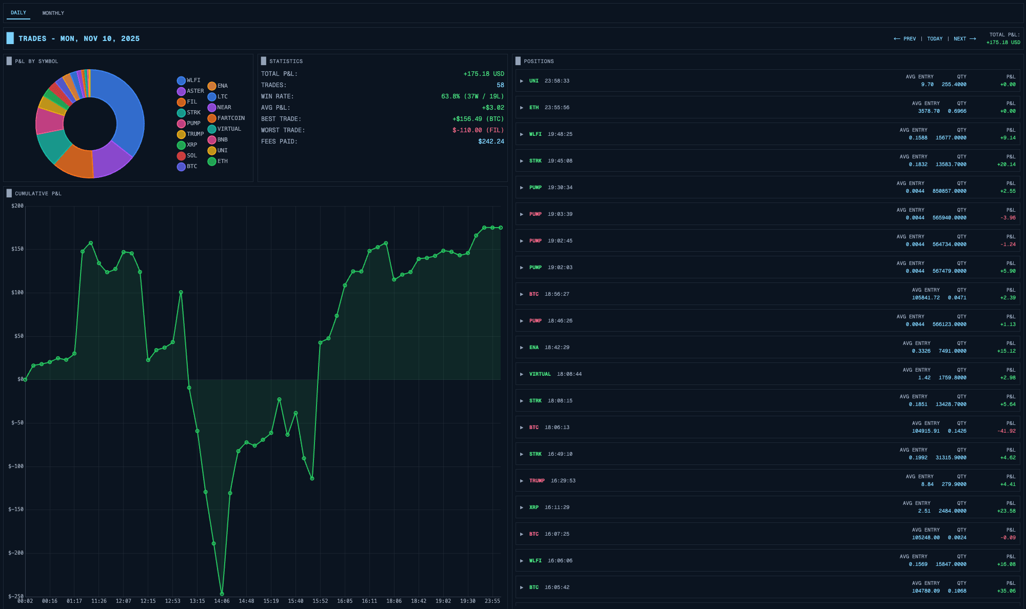Jump to TODAY trades
This screenshot has height=609, width=1026.
pyautogui.click(x=935, y=39)
